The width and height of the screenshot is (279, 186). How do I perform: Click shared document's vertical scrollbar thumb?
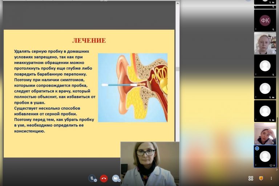pyautogui.click(x=177, y=69)
